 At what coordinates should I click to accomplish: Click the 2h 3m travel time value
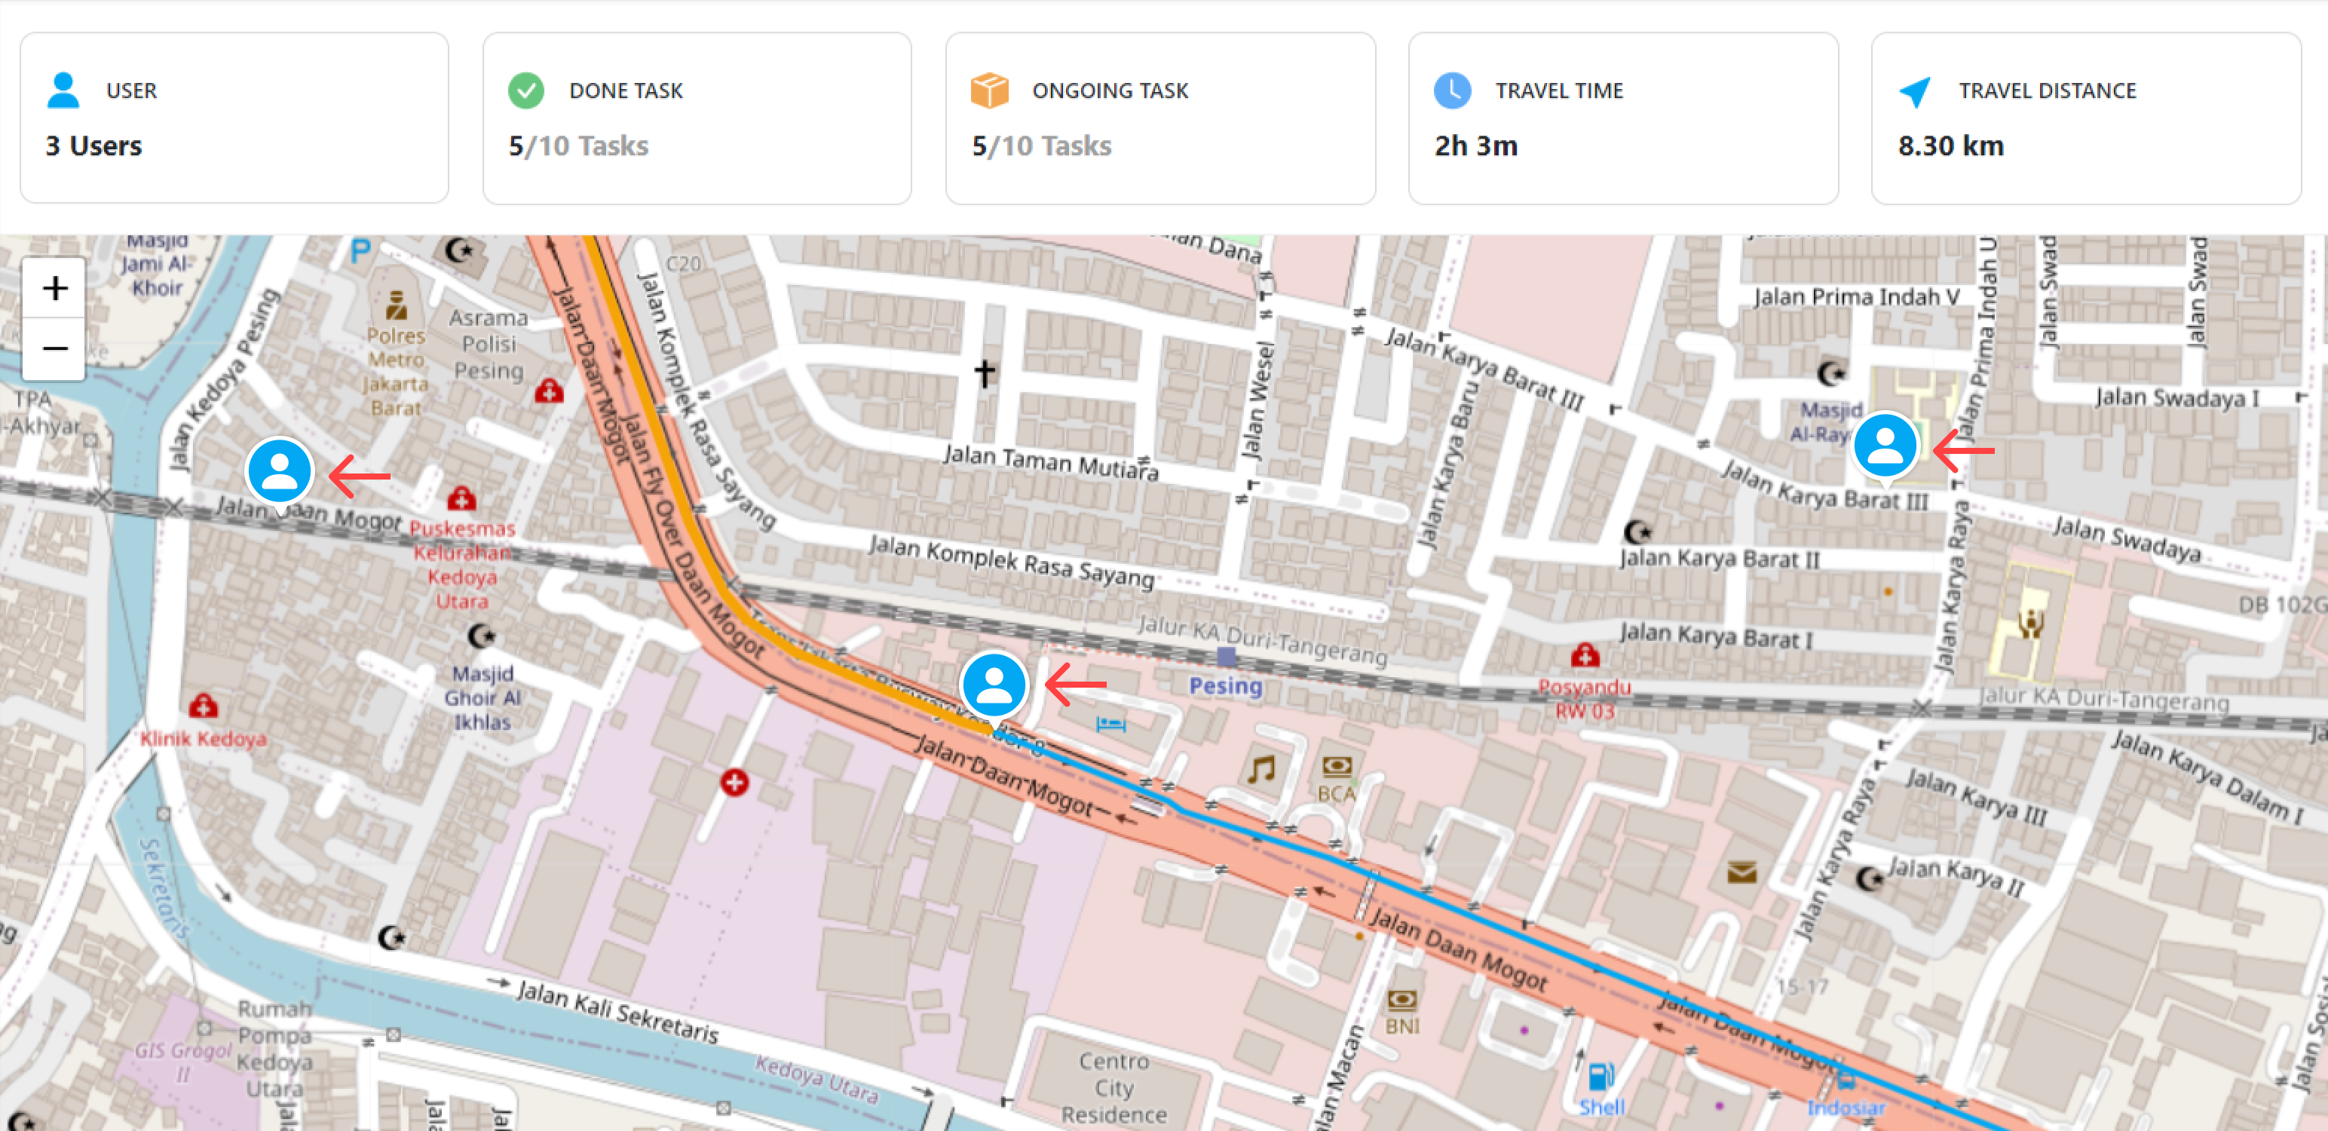pyautogui.click(x=1476, y=146)
